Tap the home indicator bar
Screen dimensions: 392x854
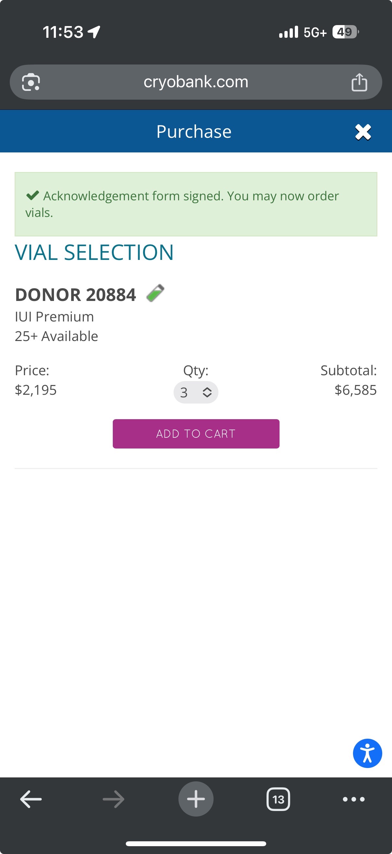pyautogui.click(x=196, y=843)
